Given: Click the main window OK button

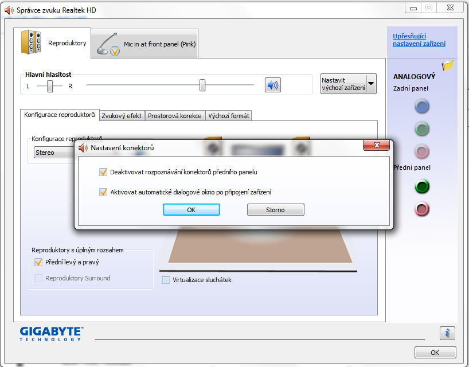Looking at the screenshot, I should point(435,352).
